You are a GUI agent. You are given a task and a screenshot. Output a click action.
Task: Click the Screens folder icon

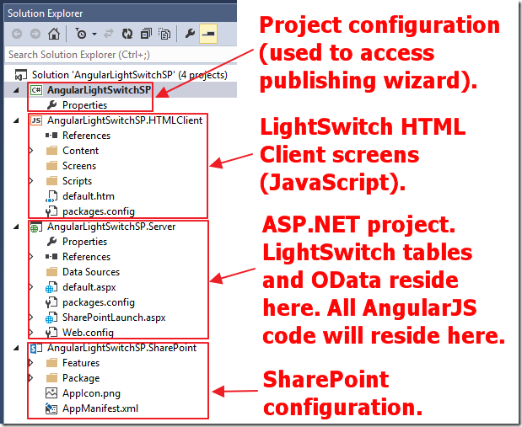coord(51,166)
